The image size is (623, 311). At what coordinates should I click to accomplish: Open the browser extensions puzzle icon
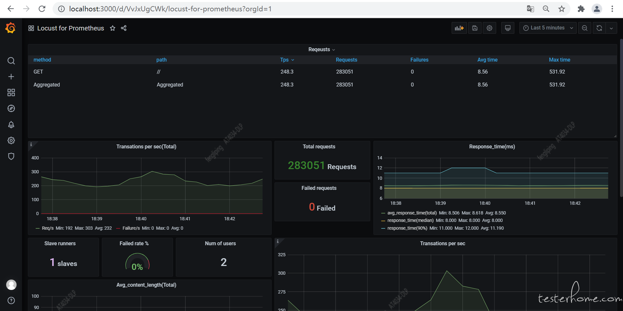click(581, 9)
